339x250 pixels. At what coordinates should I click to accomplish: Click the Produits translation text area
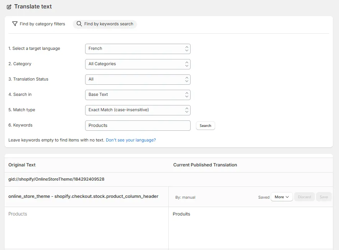(250, 228)
